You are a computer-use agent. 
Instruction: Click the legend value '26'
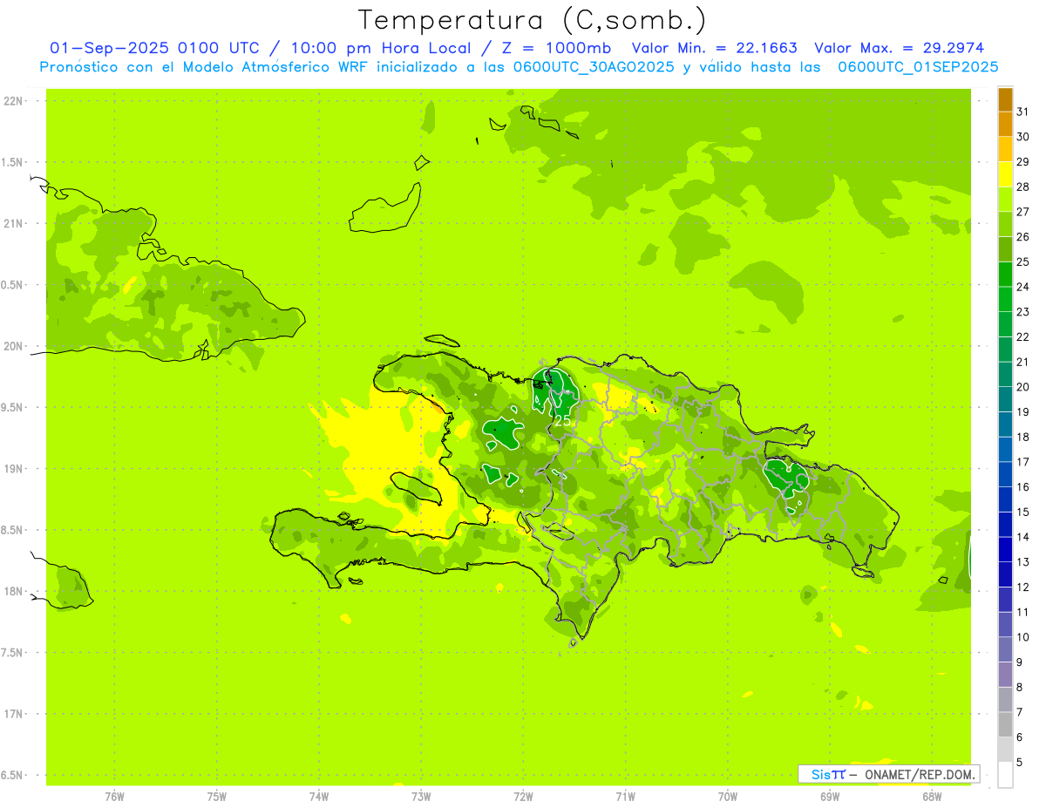[x=1023, y=236]
